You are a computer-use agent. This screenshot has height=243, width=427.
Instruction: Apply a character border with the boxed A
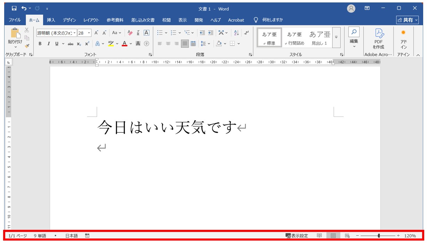click(146, 33)
